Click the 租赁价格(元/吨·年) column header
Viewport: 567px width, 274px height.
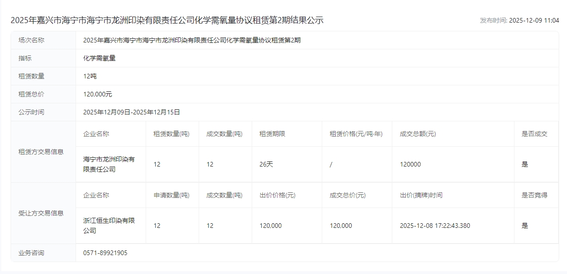point(356,134)
